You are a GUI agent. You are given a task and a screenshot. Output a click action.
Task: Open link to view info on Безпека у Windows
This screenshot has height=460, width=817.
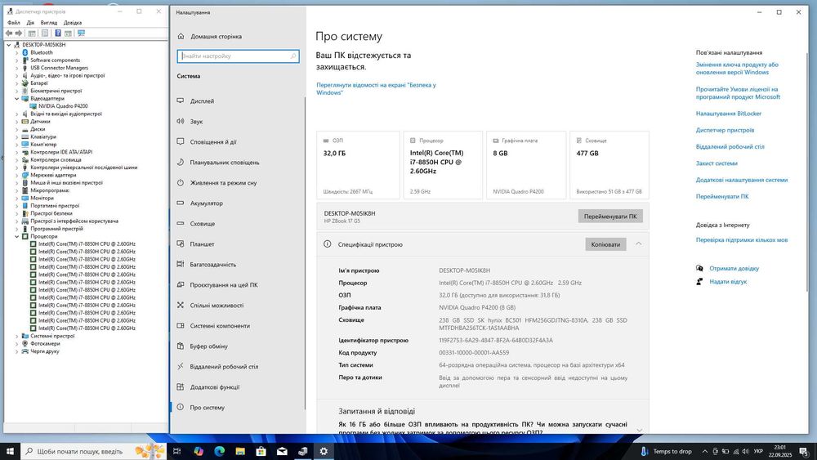[x=376, y=88]
